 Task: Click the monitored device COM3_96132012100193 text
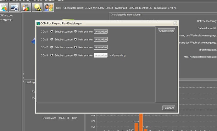tap(99, 8)
